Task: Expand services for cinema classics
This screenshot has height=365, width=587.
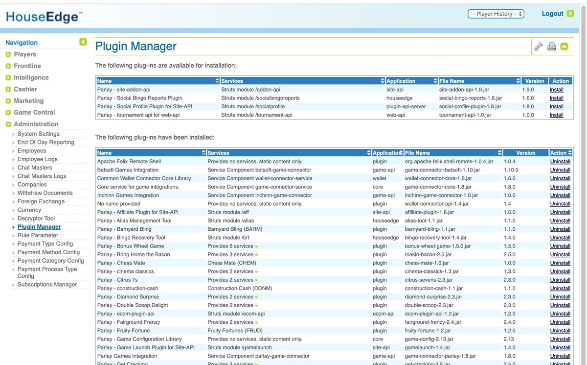Action: 256,272
